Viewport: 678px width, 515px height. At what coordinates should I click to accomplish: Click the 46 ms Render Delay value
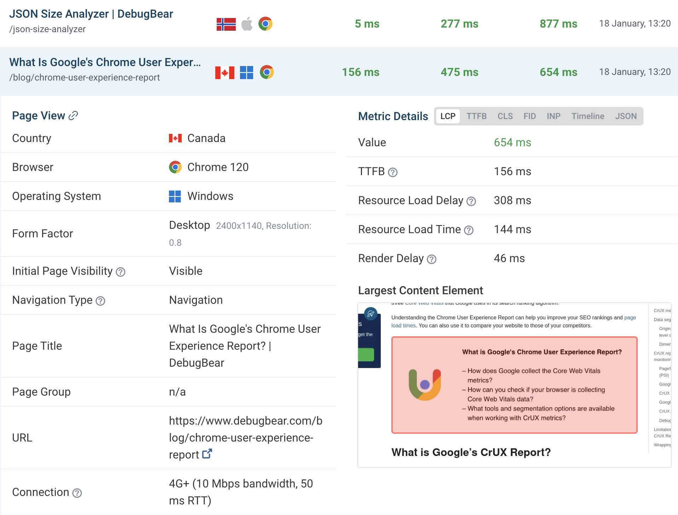click(x=509, y=258)
